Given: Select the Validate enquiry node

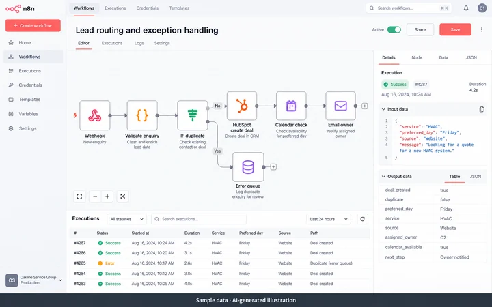Looking at the screenshot, I should coord(142,115).
